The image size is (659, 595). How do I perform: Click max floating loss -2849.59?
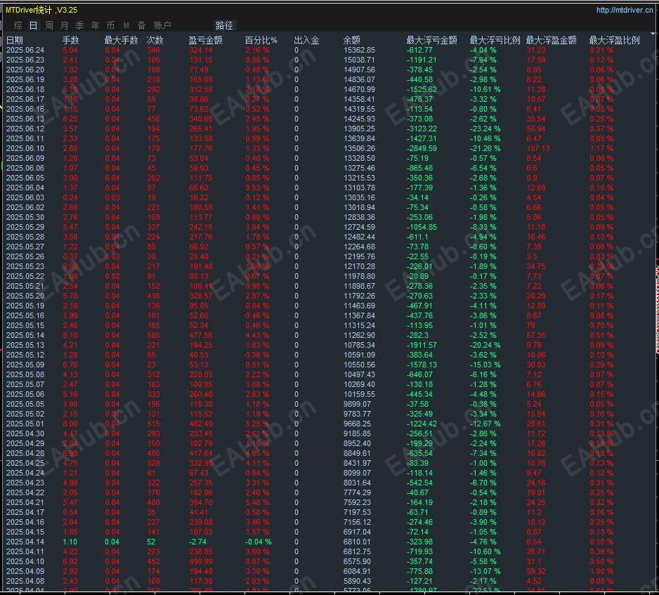(422, 148)
